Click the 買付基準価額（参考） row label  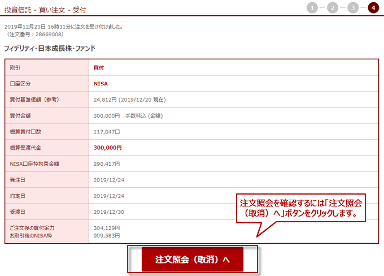pyautogui.click(x=34, y=100)
